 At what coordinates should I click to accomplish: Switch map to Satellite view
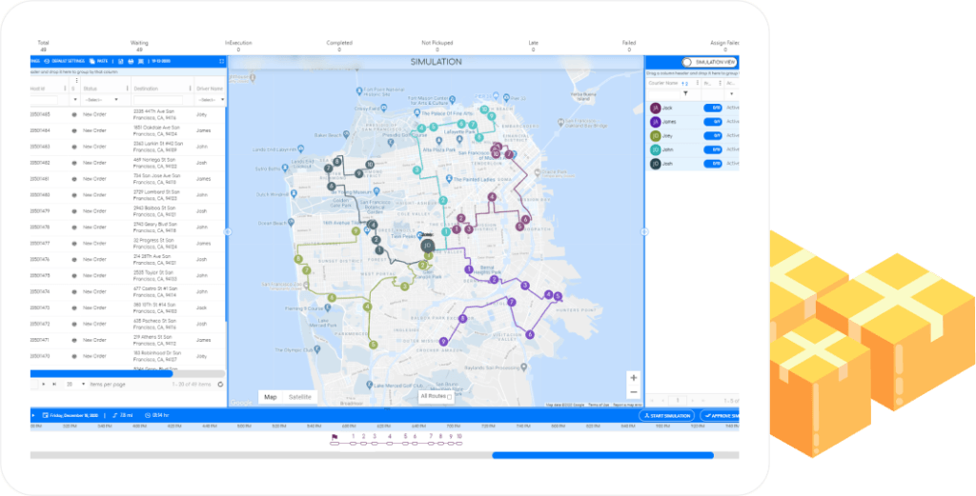coord(300,397)
